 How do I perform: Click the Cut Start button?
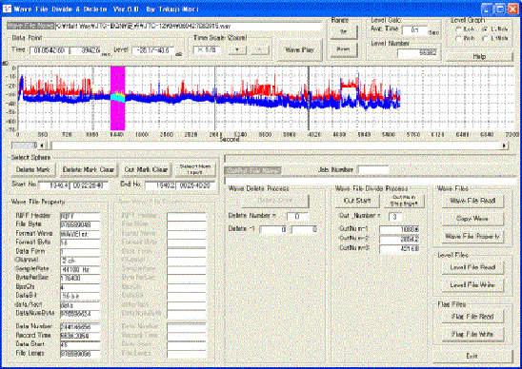[x=357, y=201]
